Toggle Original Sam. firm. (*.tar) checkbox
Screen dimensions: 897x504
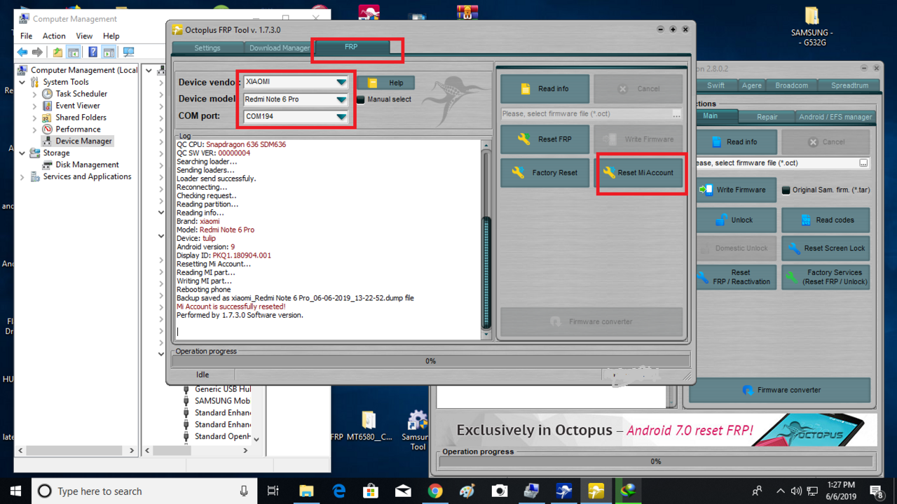pyautogui.click(x=786, y=190)
